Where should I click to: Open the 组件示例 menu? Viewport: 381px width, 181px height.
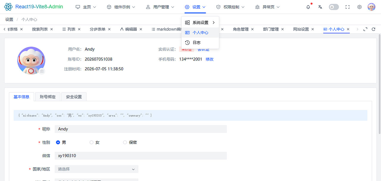[121, 7]
